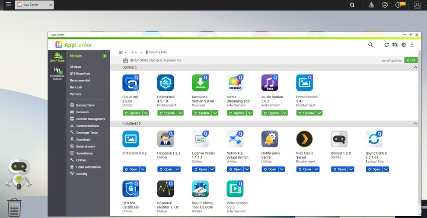Image resolution: width=427 pixels, height=218 pixels.
Task: Expand the Download Station Update dropdown arrow
Action: pyautogui.click(x=215, y=113)
